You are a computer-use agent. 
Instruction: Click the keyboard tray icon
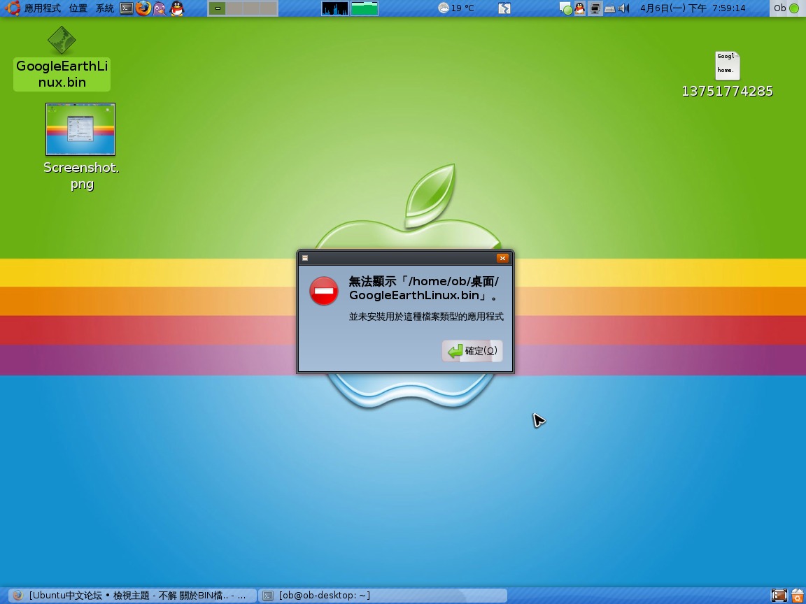click(x=609, y=8)
